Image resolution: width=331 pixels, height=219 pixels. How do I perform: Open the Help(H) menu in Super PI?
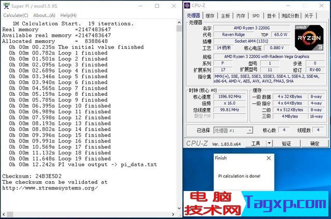(x=68, y=15)
